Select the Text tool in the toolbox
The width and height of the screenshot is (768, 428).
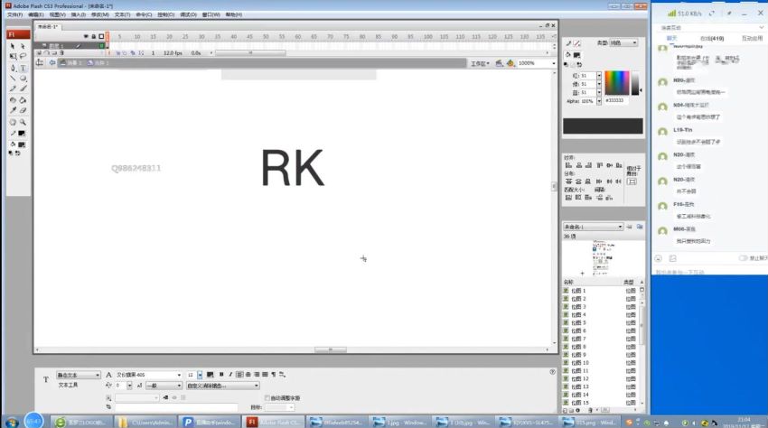(23, 68)
